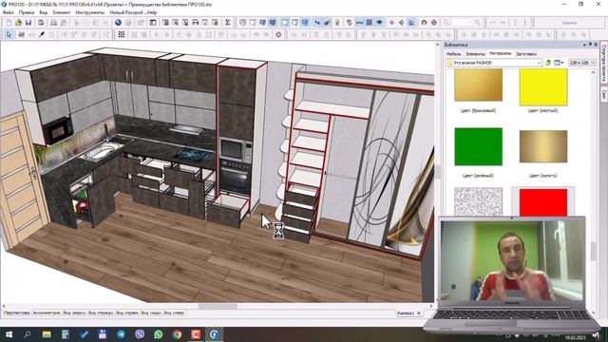Screen dimensions: 608x342
Task: Select the gold color material swatch
Action: pyautogui.click(x=542, y=146)
